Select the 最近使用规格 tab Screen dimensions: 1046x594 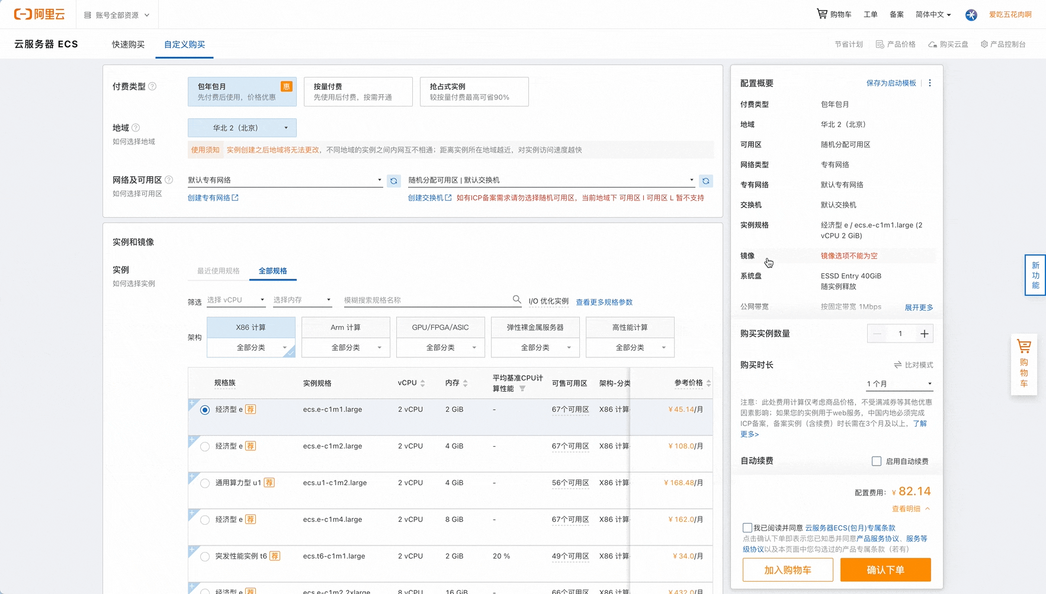pyautogui.click(x=218, y=271)
